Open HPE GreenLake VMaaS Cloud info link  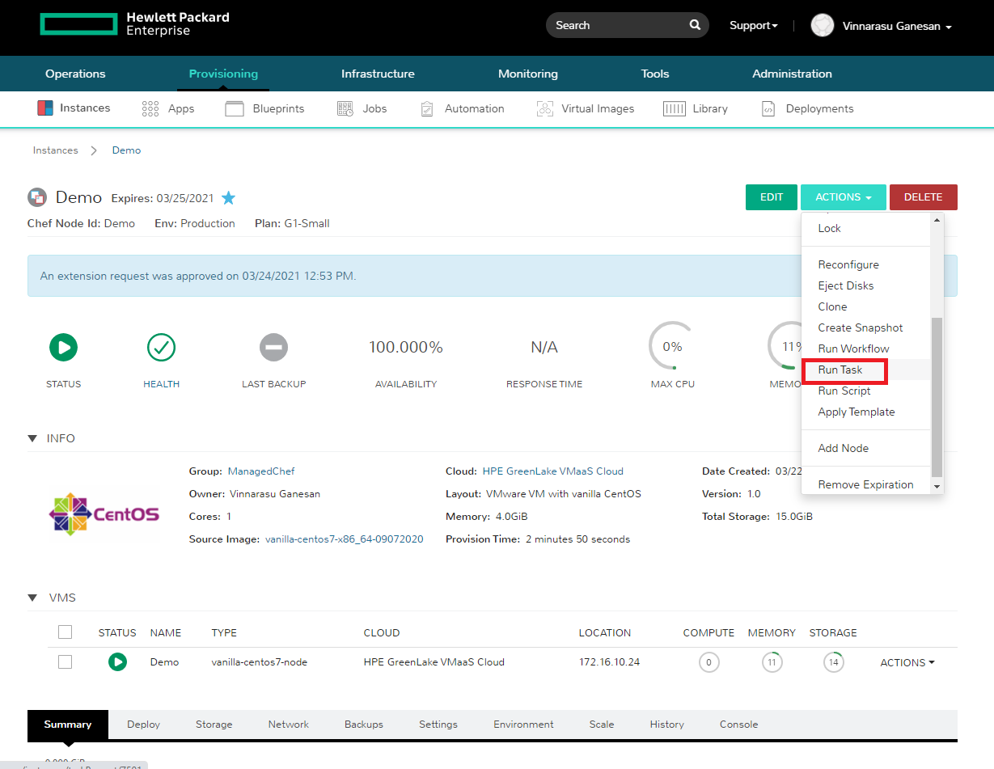tap(553, 471)
